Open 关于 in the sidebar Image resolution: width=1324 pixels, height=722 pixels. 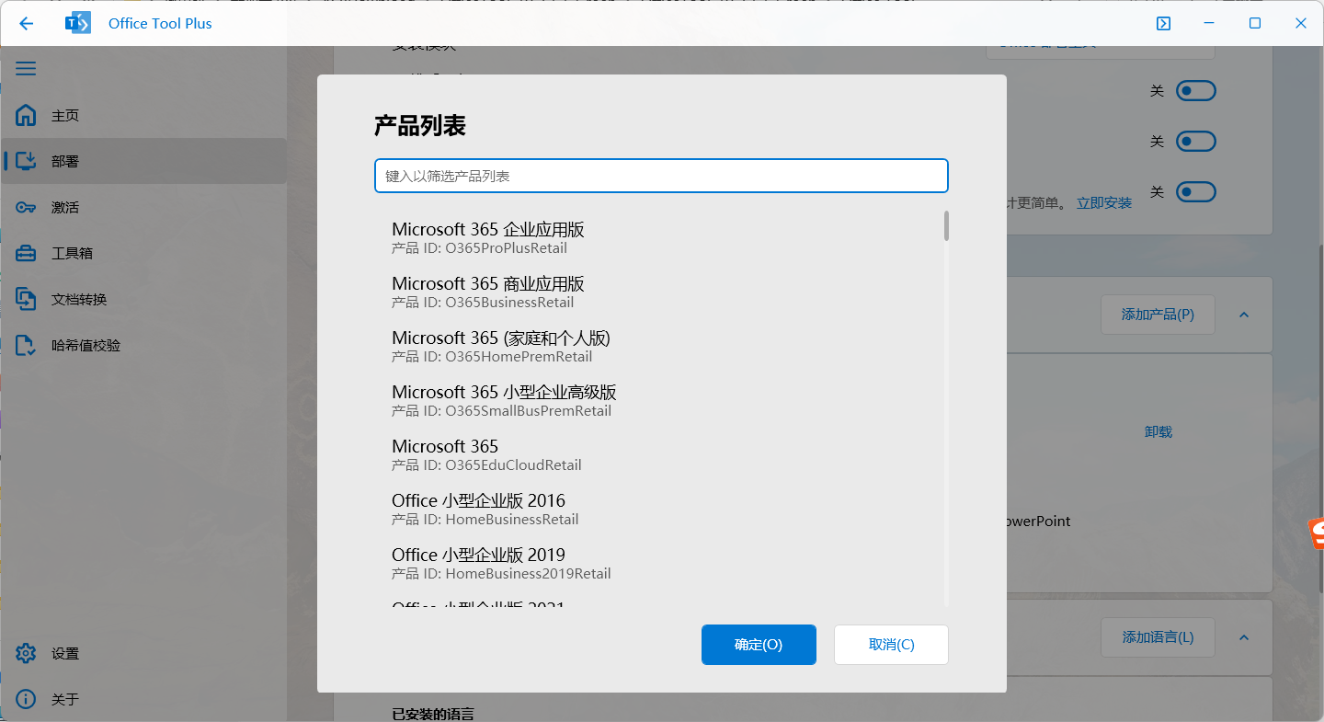144,699
